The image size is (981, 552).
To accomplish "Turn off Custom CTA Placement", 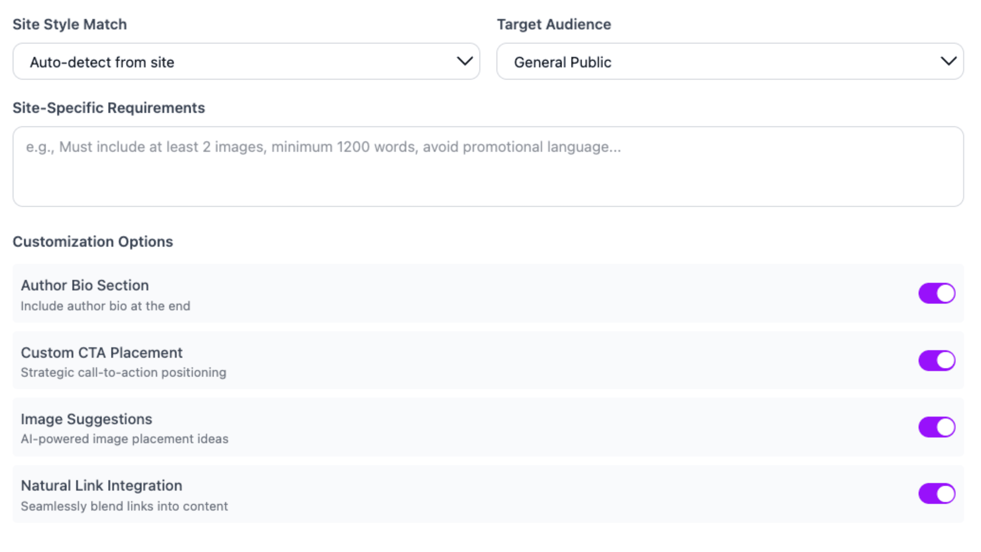I will (937, 360).
